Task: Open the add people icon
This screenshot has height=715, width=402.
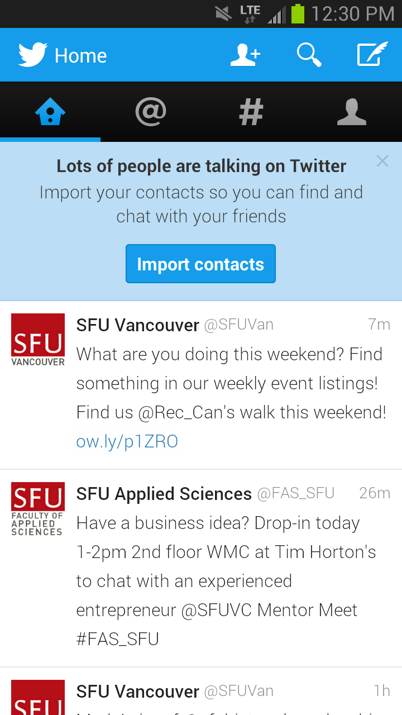Action: point(245,55)
